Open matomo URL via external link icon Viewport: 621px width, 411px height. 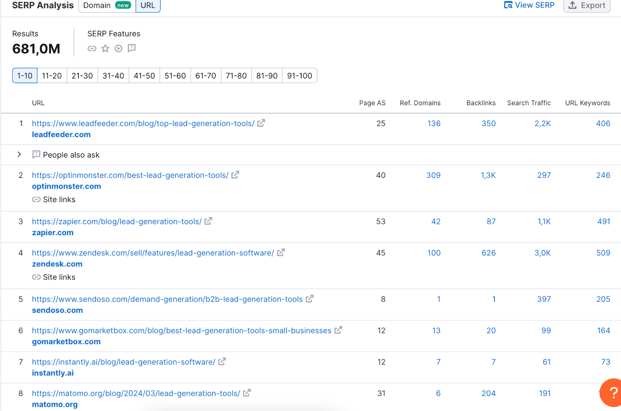pos(247,393)
